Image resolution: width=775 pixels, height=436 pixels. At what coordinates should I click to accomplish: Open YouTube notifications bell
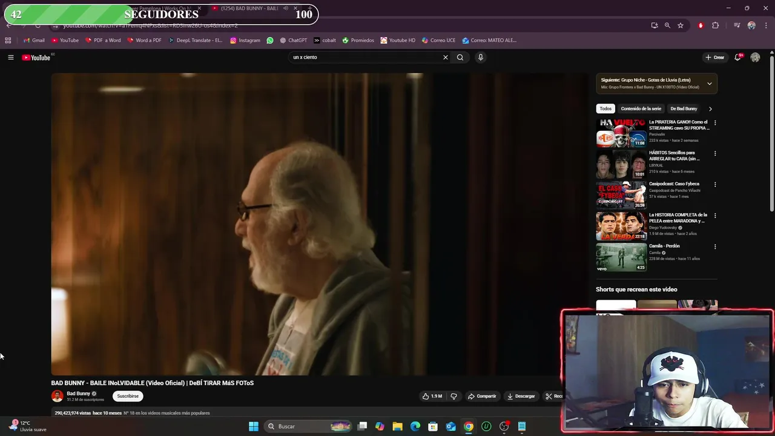tap(737, 58)
